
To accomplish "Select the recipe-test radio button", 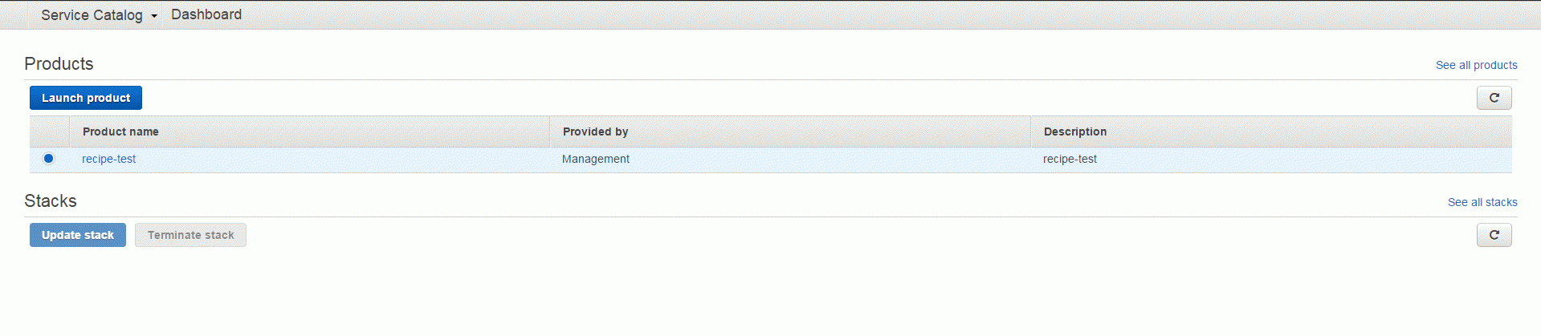I will click(48, 159).
